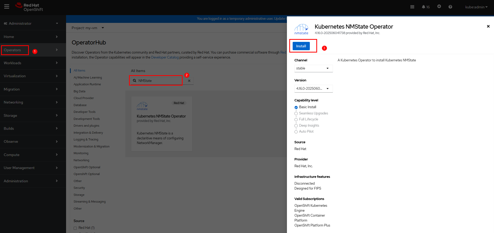This screenshot has height=233, width=494.
Task: Filter by Database category
Action: tap(80, 105)
